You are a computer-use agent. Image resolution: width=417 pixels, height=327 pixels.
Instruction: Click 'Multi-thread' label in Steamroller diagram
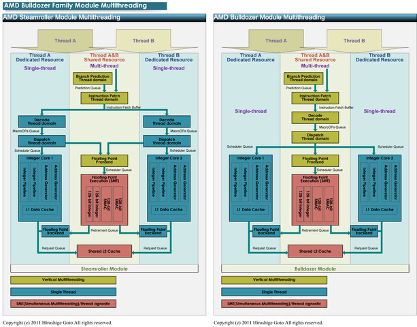[x=104, y=66]
